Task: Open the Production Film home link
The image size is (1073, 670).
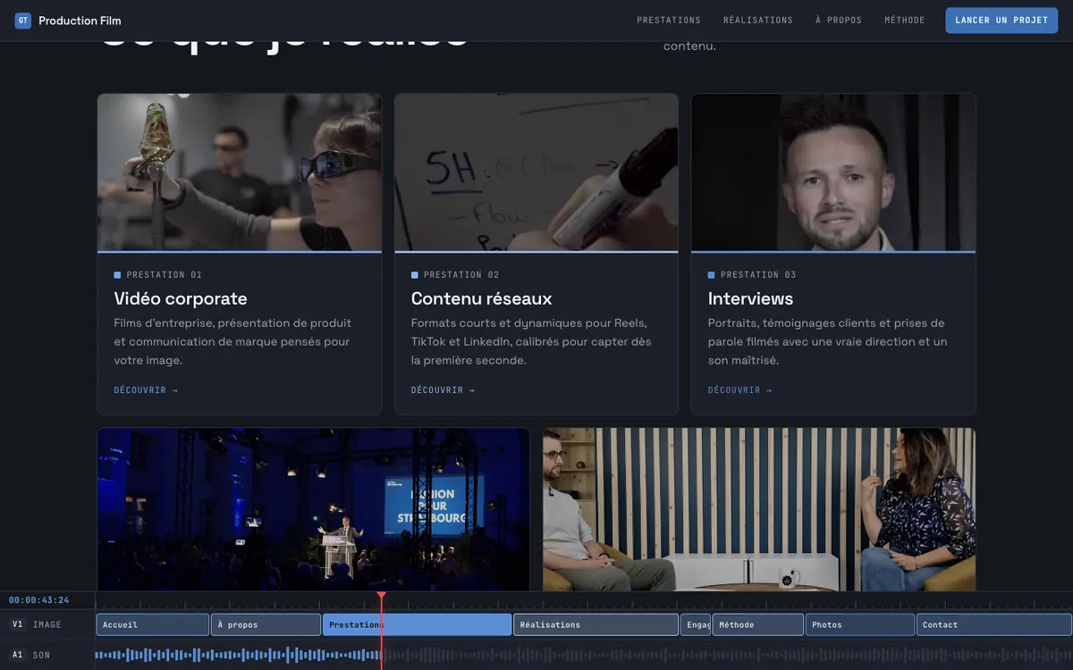Action: pyautogui.click(x=68, y=21)
